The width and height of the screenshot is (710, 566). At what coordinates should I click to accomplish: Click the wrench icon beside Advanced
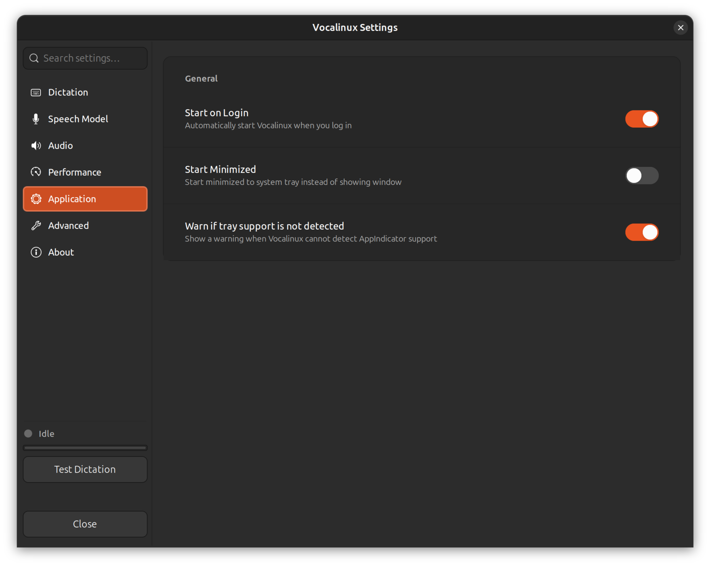coord(36,226)
